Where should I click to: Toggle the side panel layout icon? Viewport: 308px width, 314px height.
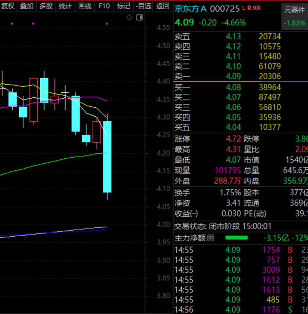click(x=139, y=18)
